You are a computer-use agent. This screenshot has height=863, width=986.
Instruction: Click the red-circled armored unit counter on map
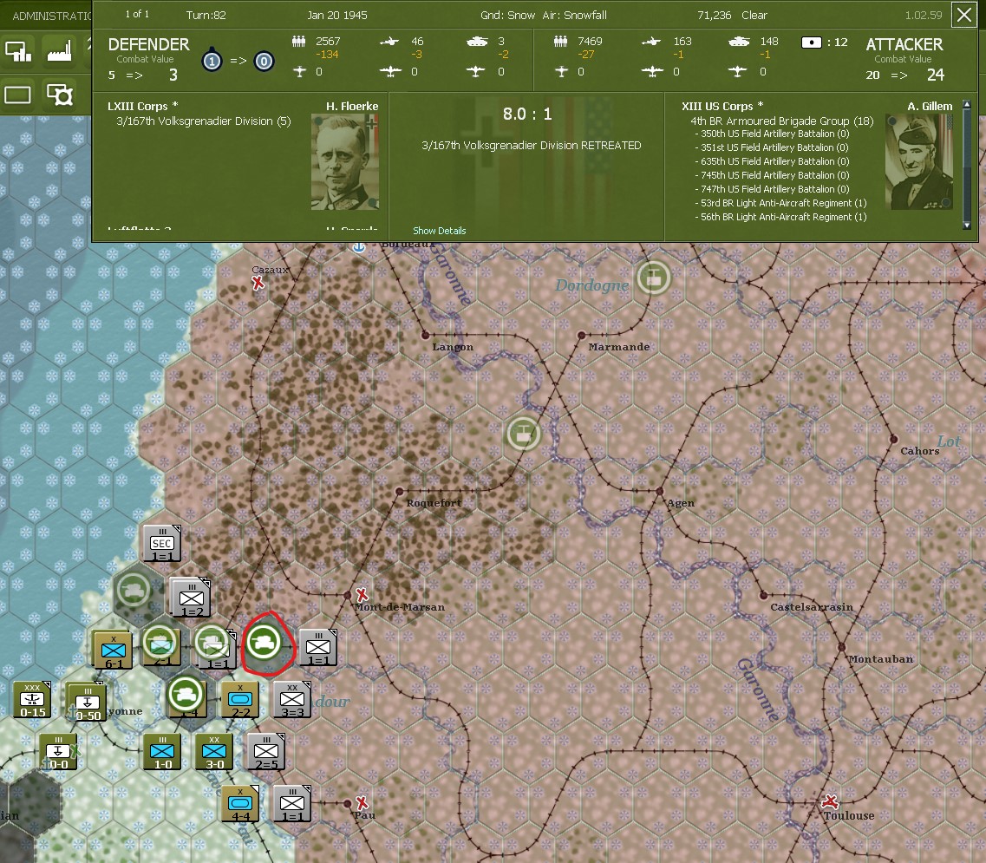pyautogui.click(x=264, y=642)
